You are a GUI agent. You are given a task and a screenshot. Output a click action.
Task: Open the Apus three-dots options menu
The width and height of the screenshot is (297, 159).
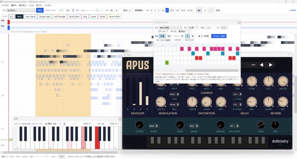253,65
